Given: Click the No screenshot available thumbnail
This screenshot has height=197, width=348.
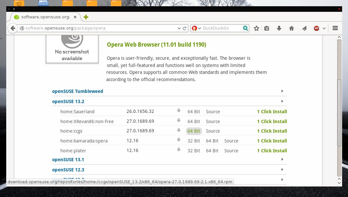Looking at the screenshot, I should (72, 49).
